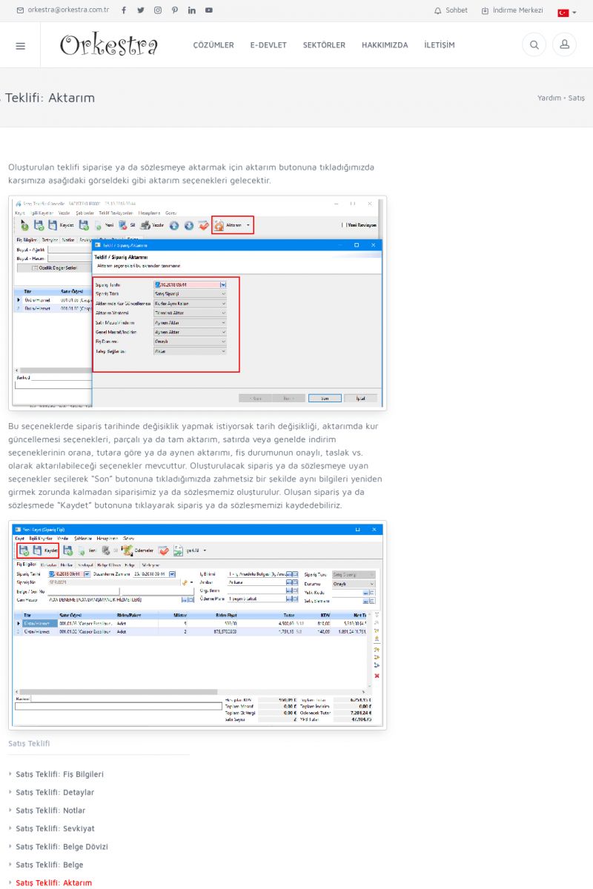Viewport: 593px width, 889px height.
Task: Click the Sohbet link
Action: pyautogui.click(x=451, y=10)
